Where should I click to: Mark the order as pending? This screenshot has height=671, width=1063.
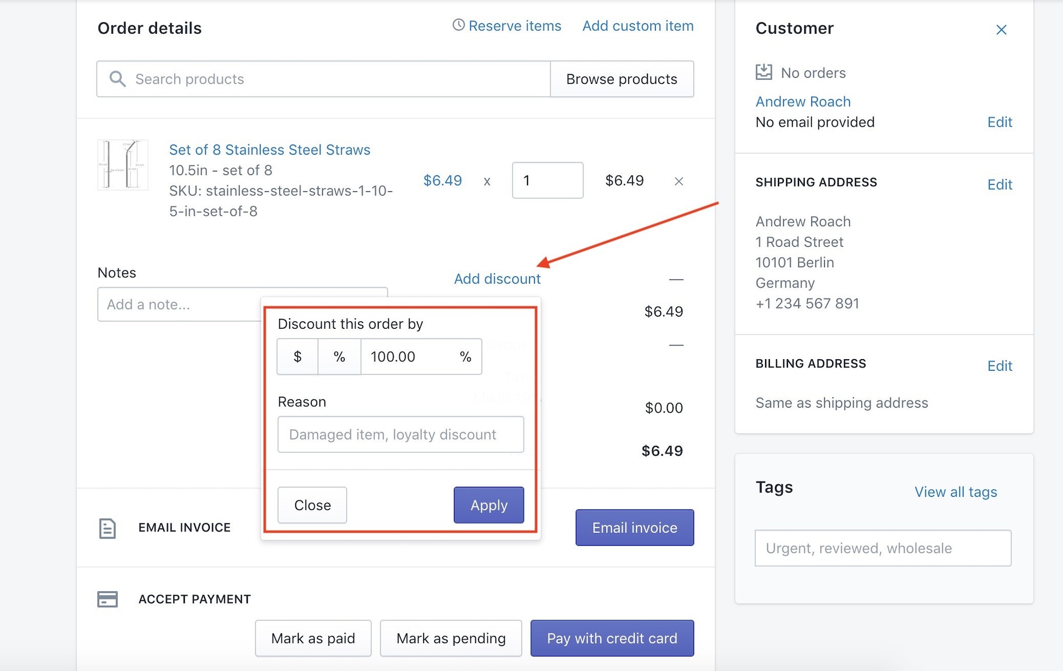[x=450, y=638]
